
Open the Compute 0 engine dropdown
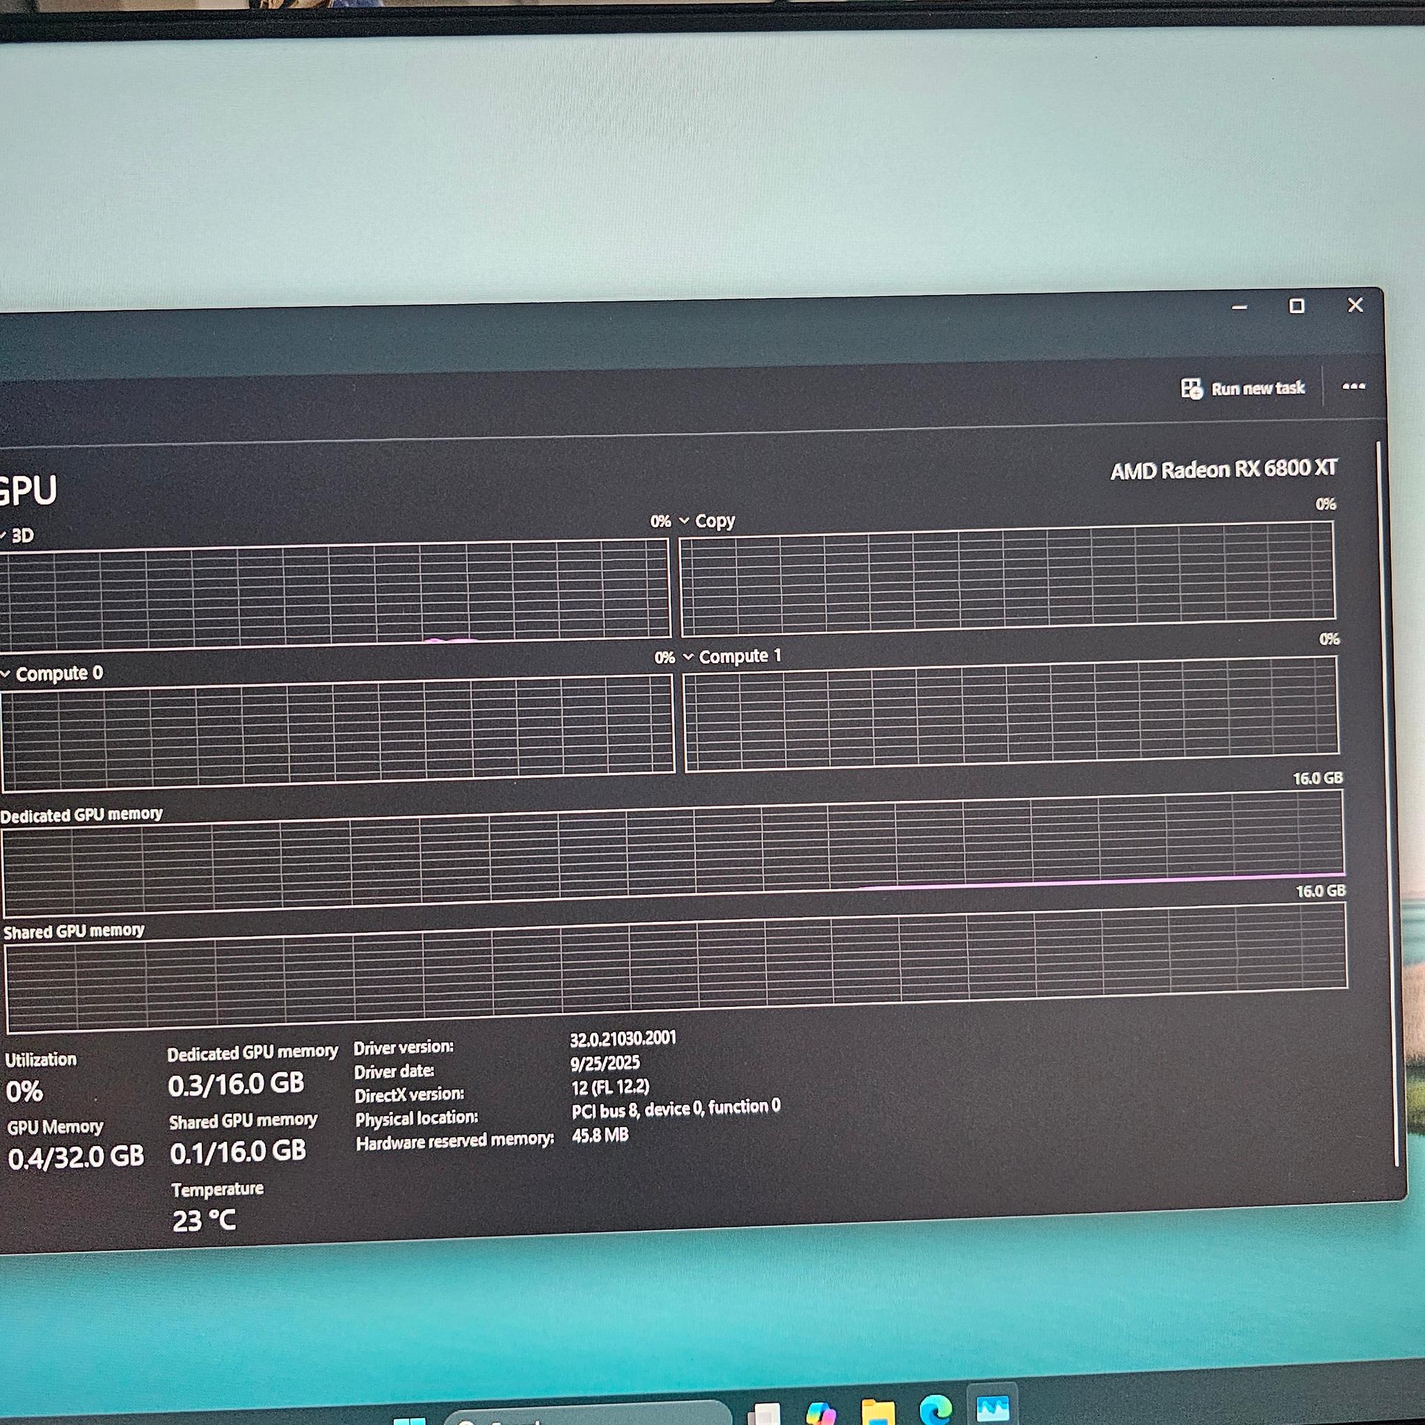point(5,674)
